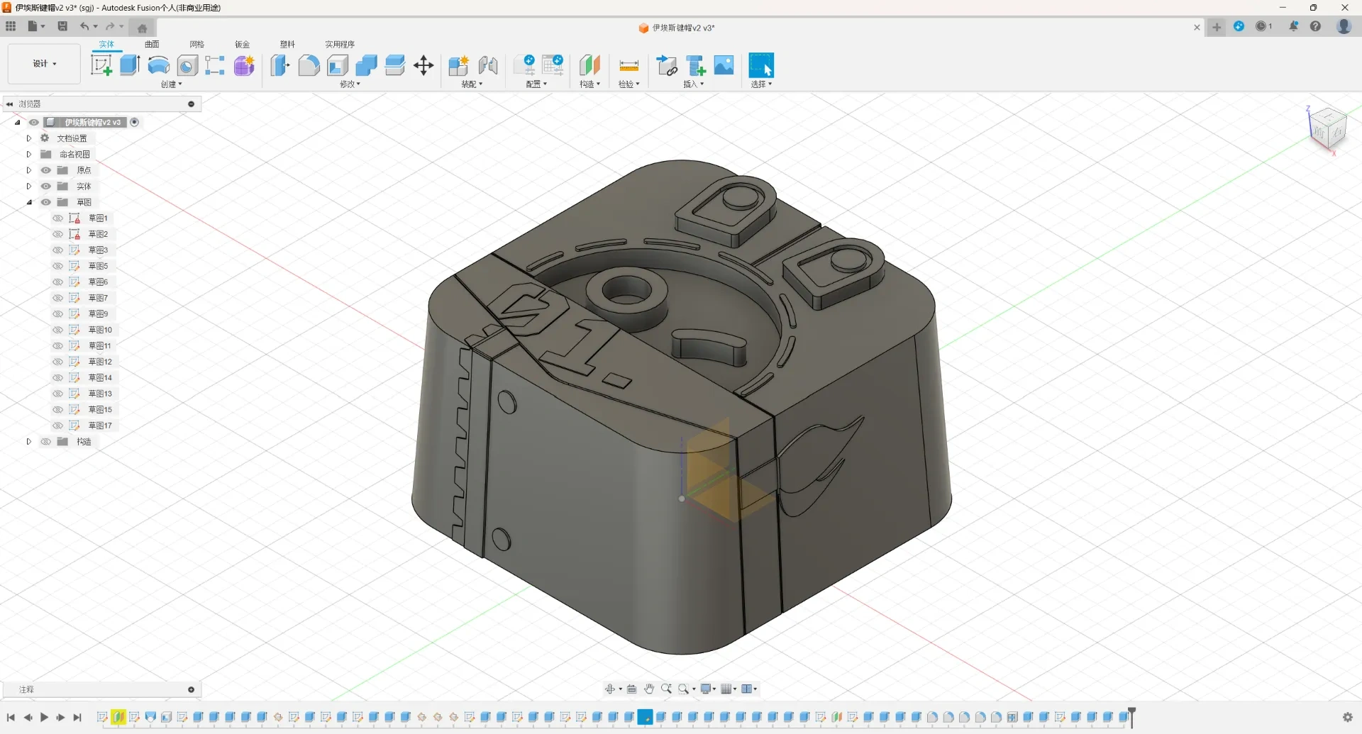The image size is (1362, 734).
Task: Click the Home tab icon
Action: [x=142, y=28]
